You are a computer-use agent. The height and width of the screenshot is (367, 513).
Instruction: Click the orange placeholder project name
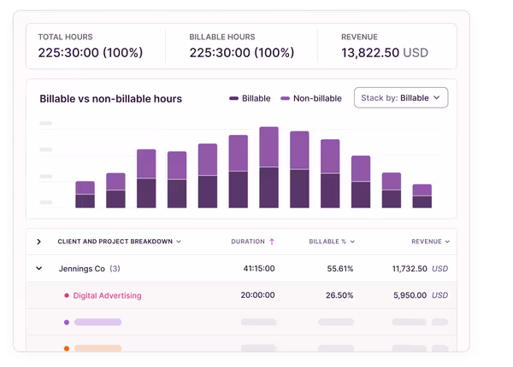(x=97, y=348)
